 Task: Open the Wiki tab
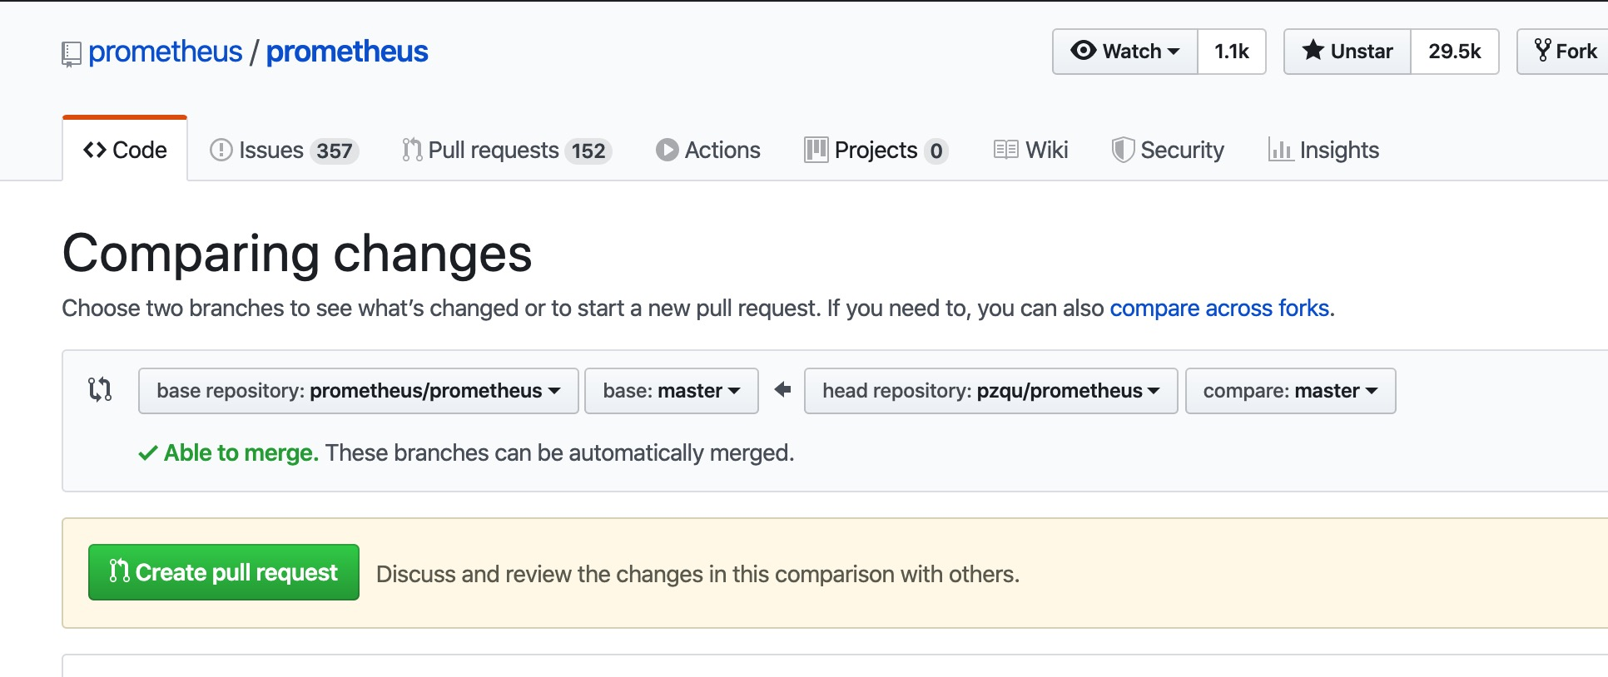click(x=1030, y=151)
